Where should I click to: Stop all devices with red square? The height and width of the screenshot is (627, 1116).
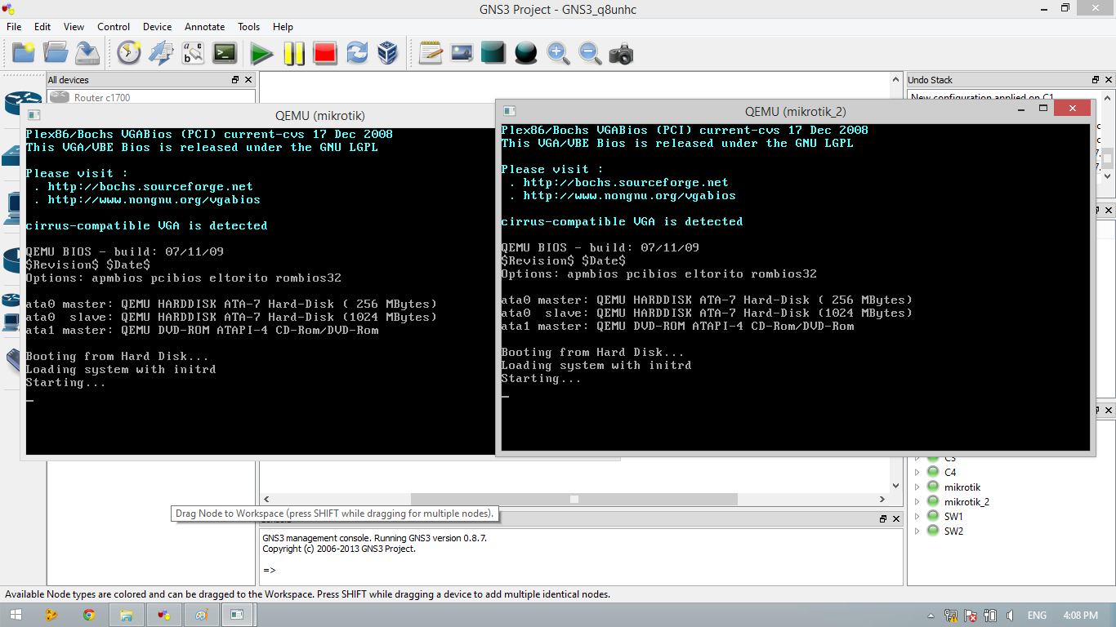coord(325,53)
